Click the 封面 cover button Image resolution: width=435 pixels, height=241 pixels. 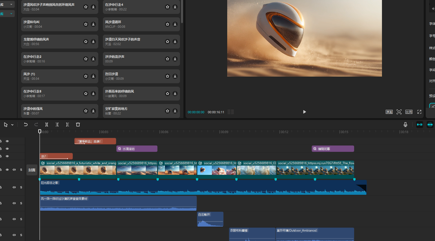[32, 170]
